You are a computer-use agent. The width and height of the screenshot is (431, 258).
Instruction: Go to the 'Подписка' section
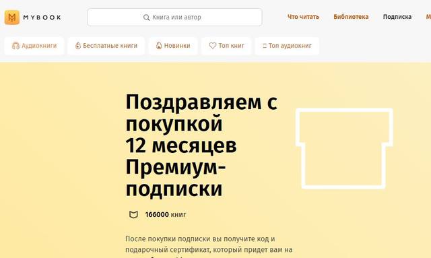pos(397,17)
